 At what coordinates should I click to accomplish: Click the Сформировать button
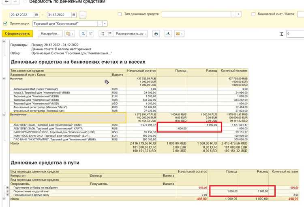(17, 34)
